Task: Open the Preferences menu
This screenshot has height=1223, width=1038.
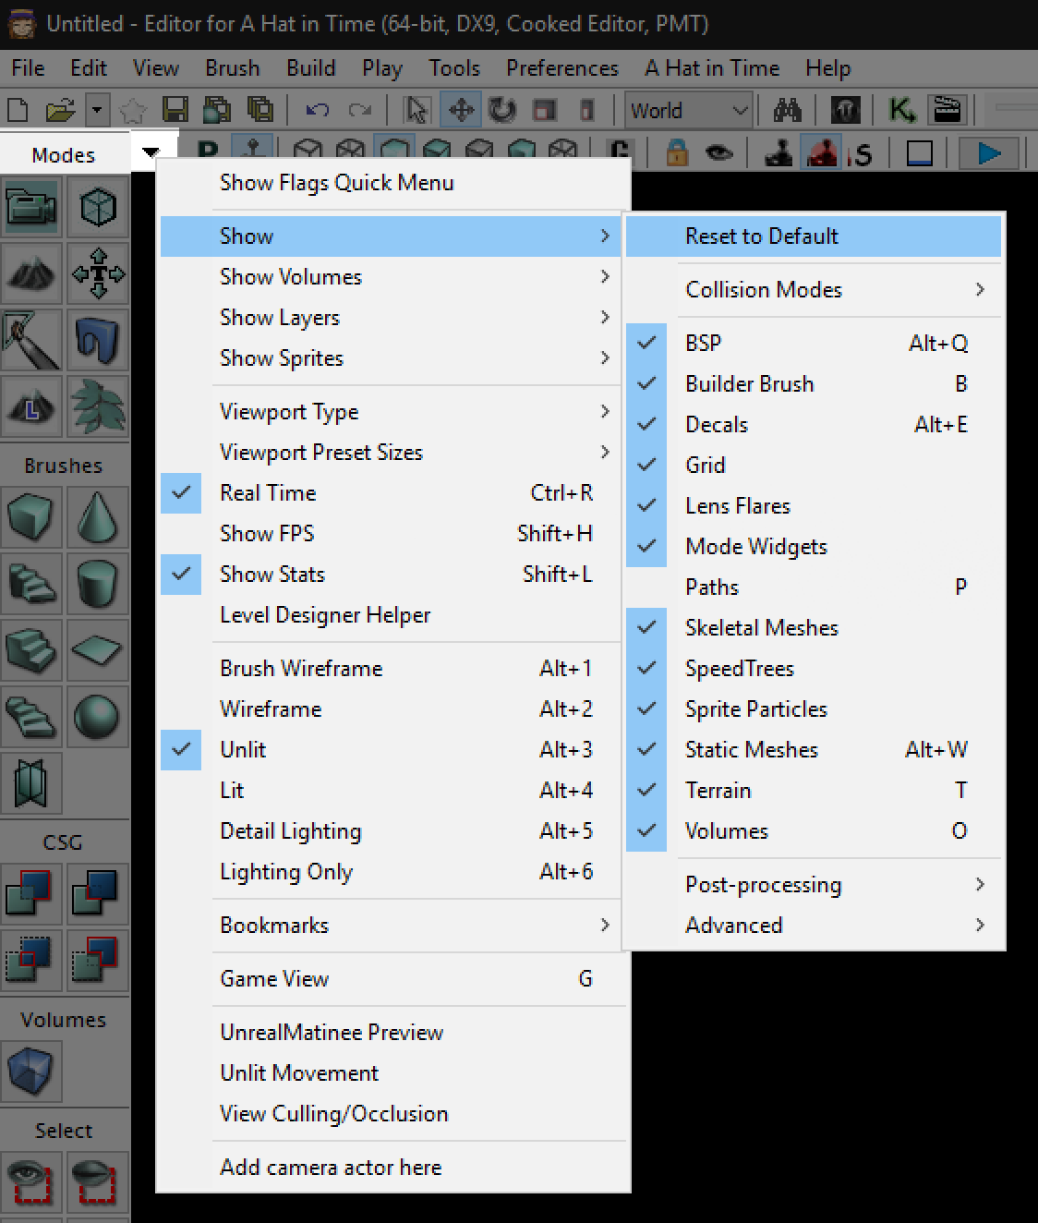Action: click(x=562, y=68)
